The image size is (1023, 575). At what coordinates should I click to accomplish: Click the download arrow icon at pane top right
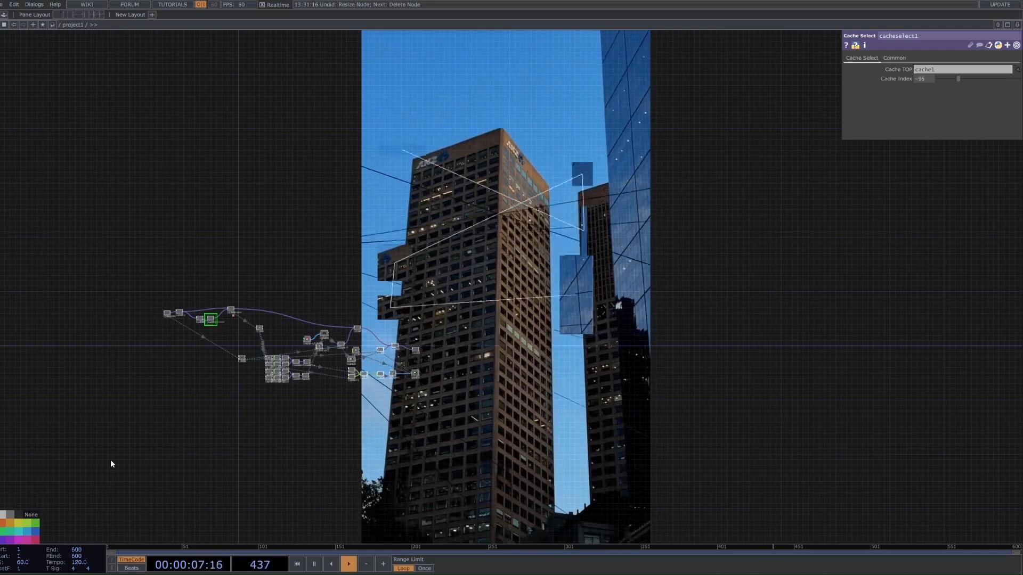[x=1017, y=24]
